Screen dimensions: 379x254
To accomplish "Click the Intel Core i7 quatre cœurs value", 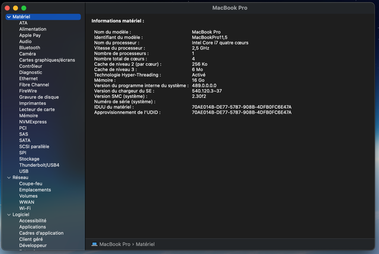I will (220, 43).
